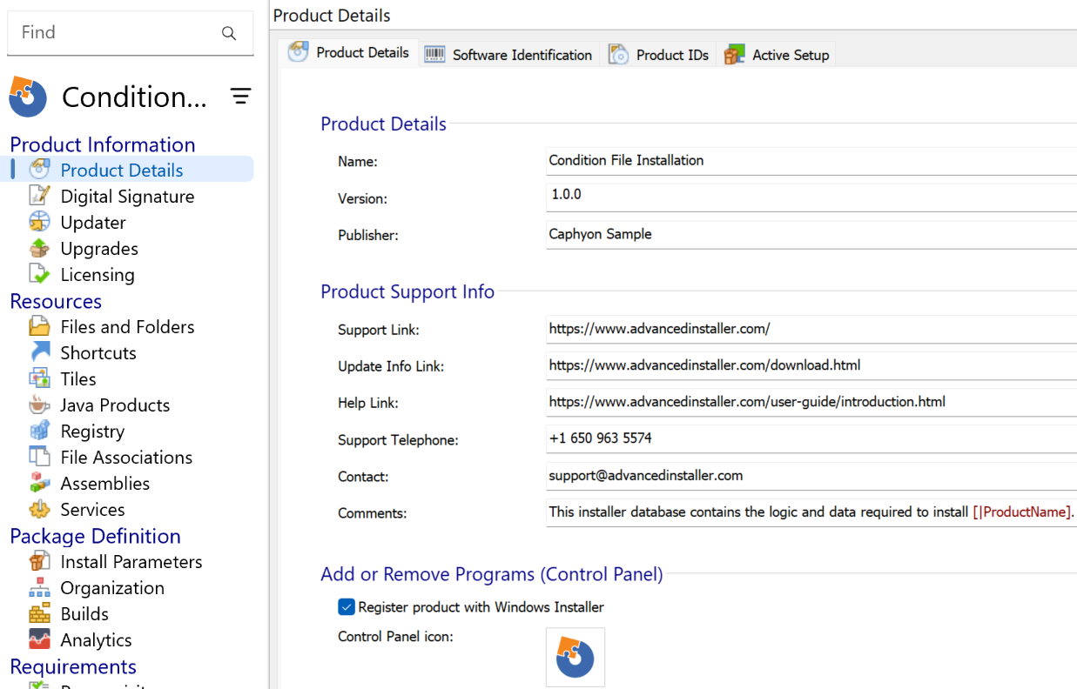Click the Organization hierarchy icon

tap(39, 587)
